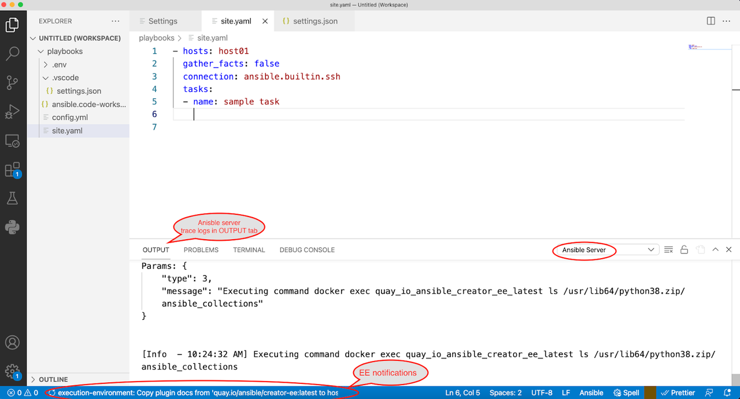Viewport: 740px width, 399px height.
Task: Click Ln 6, Col 5 to go to line
Action: pyautogui.click(x=462, y=393)
